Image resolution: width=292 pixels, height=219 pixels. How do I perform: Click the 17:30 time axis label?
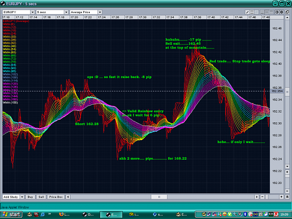pos(142,17)
